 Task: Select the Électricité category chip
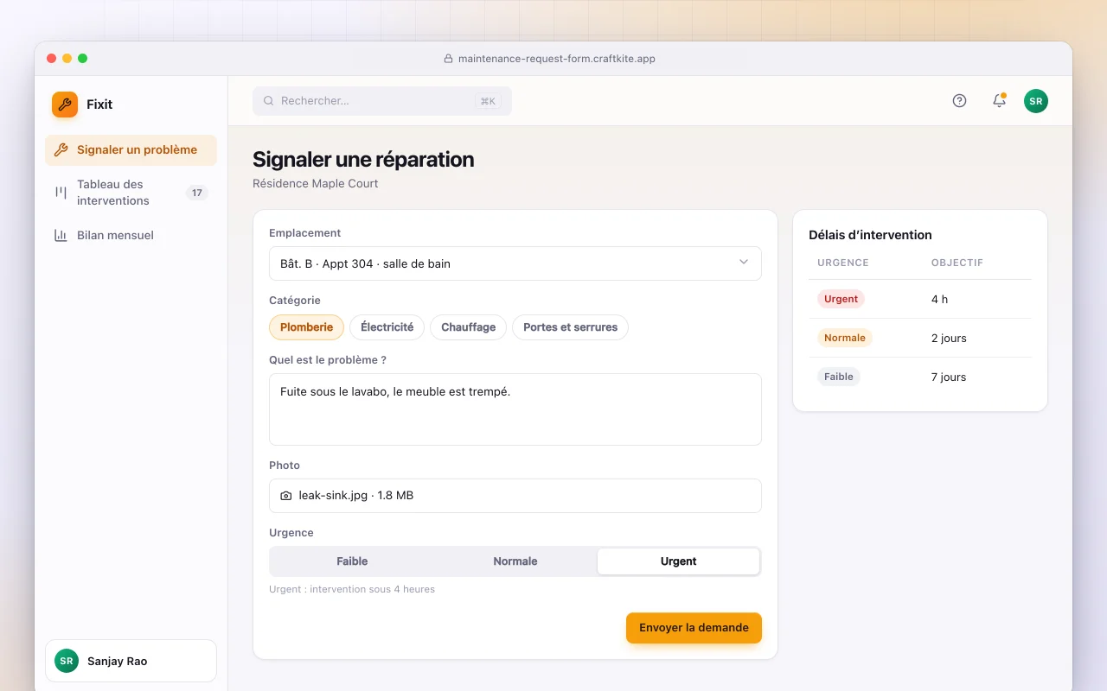[x=387, y=327]
